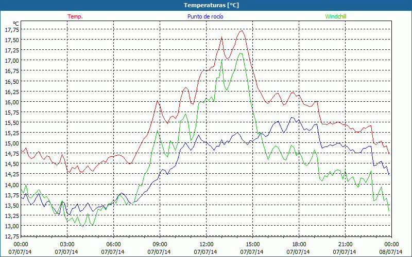
Task: Click the 13,25 y-axis value
Action: point(12,216)
